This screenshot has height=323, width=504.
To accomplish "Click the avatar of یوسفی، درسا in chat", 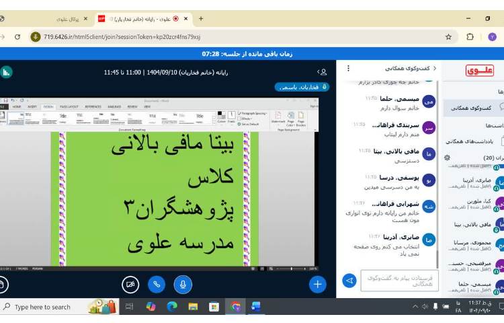I will 429,180.
